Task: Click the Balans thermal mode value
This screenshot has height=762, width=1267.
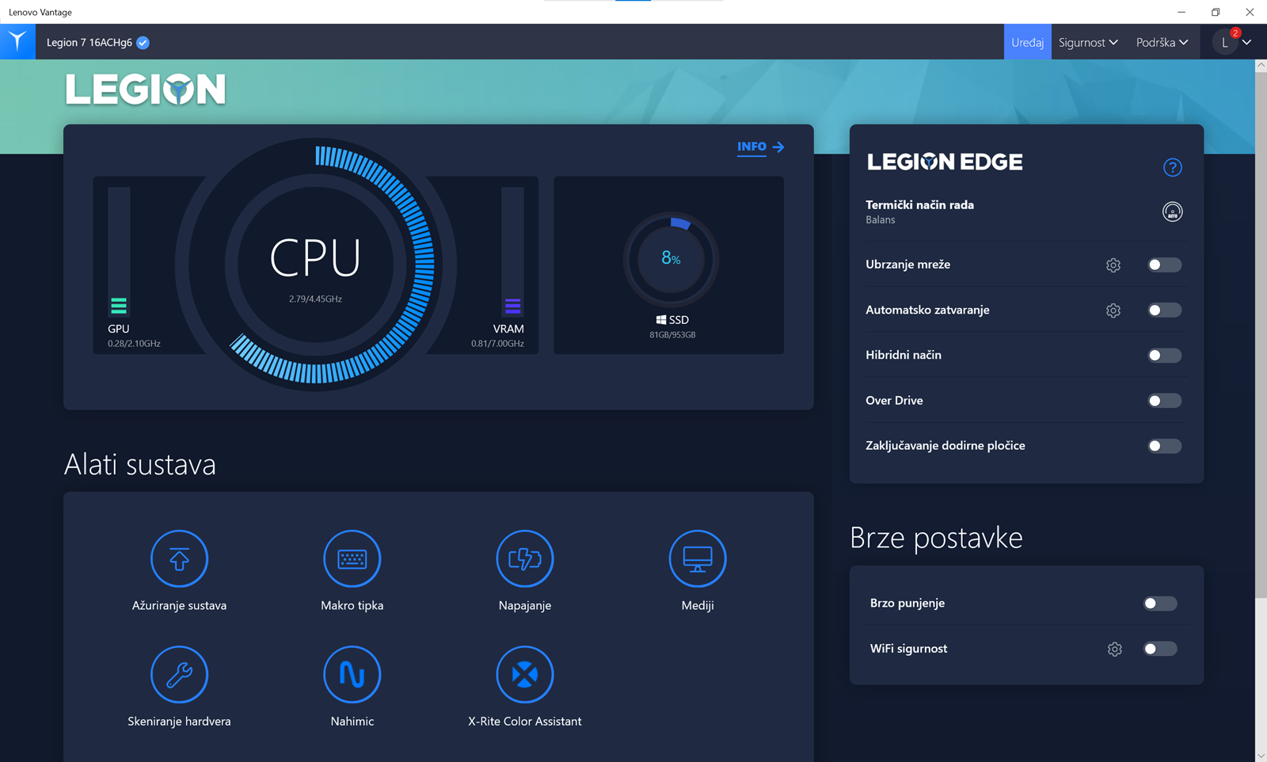Action: [x=881, y=220]
